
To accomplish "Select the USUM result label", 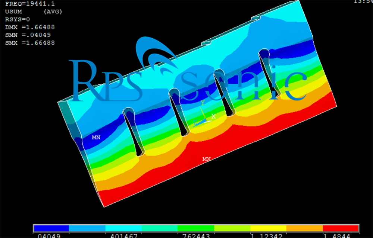I will [13, 12].
